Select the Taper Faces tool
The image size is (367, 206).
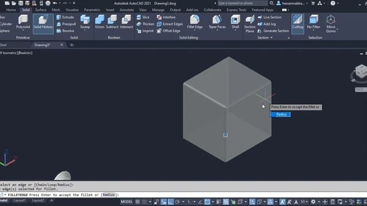click(217, 22)
